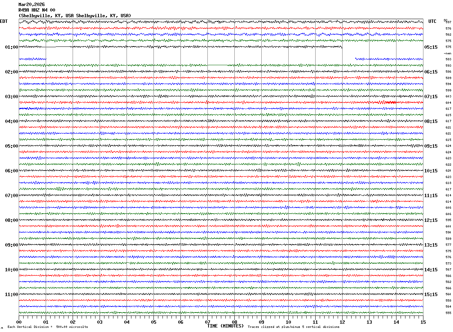This screenshot has width=453, height=332.
Task: Click minute axis tick label 13
Action: tap(369, 322)
